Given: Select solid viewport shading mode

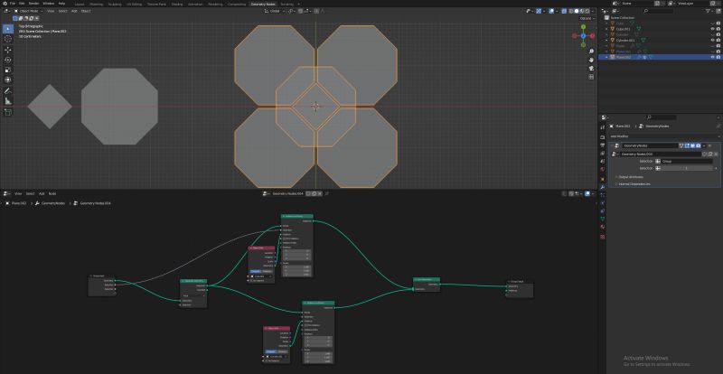Looking at the screenshot, I should pyautogui.click(x=576, y=11).
